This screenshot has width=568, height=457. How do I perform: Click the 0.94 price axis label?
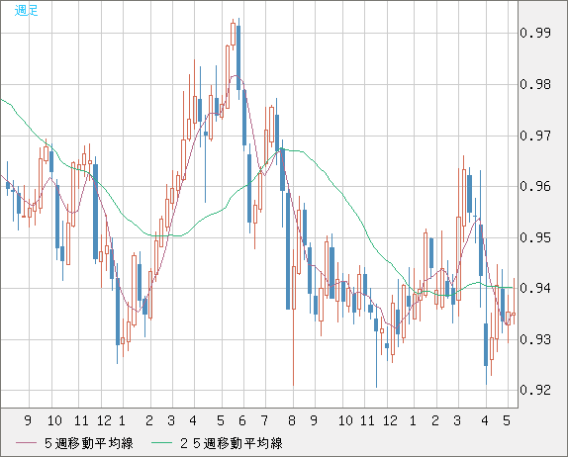pos(535,288)
